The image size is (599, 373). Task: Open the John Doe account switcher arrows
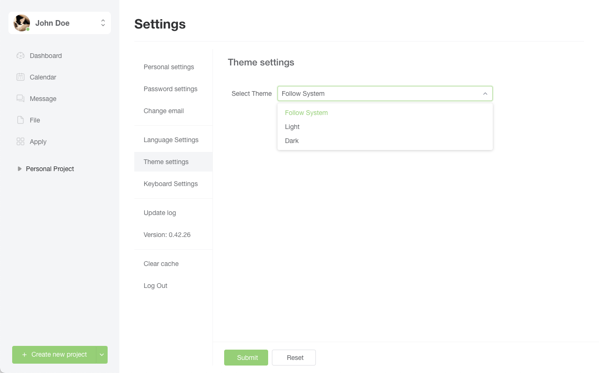[103, 23]
